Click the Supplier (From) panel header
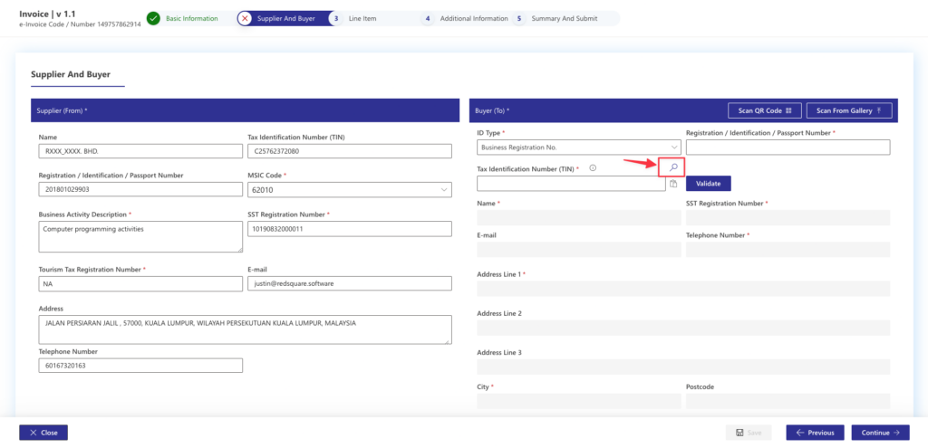 (245, 110)
